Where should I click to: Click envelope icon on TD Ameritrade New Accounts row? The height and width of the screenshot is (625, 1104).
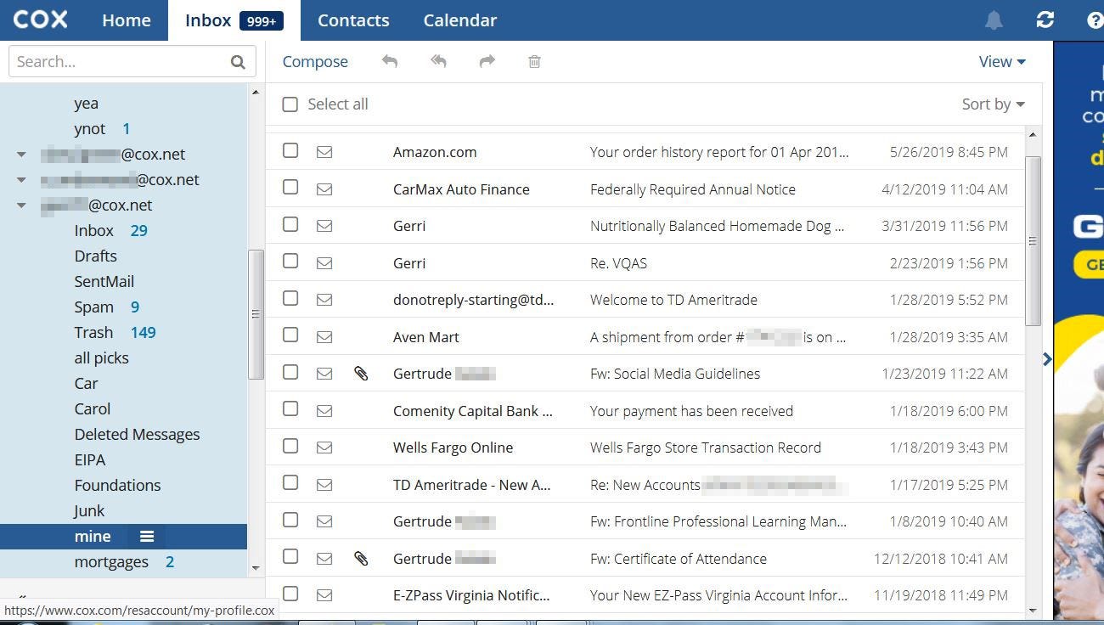tap(324, 485)
